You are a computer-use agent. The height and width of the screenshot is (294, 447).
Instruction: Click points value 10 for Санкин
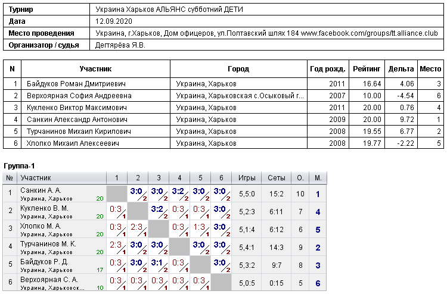300,194
